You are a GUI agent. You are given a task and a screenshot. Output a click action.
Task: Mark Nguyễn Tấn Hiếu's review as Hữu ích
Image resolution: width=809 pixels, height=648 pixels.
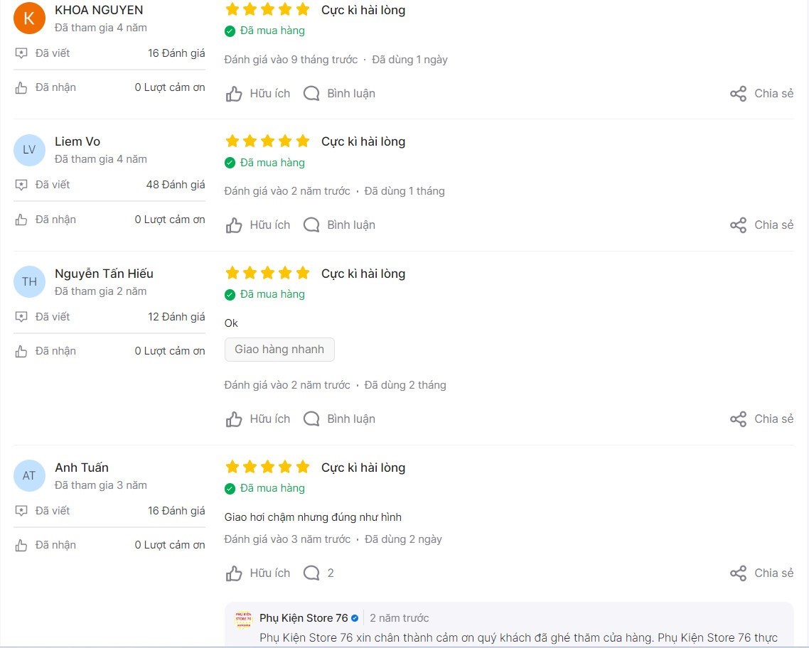[x=259, y=419]
